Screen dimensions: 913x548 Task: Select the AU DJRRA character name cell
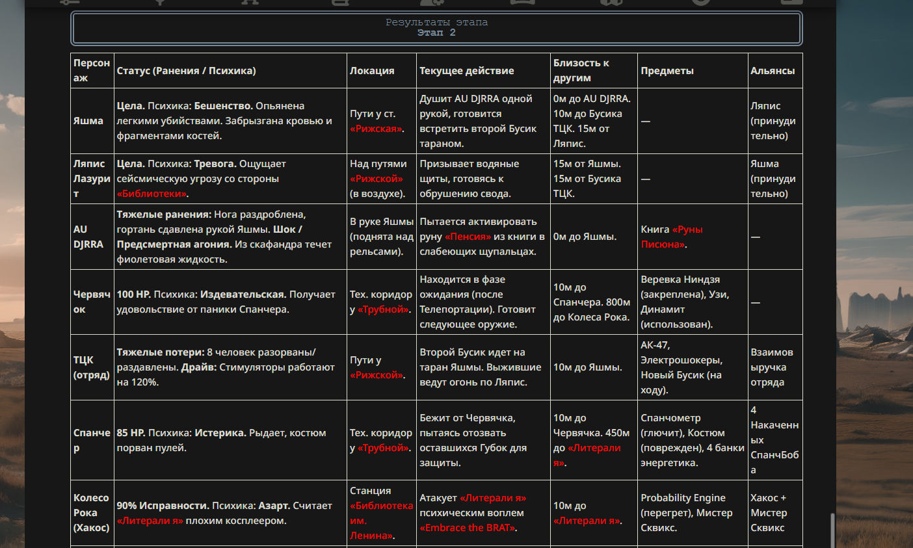pos(92,237)
